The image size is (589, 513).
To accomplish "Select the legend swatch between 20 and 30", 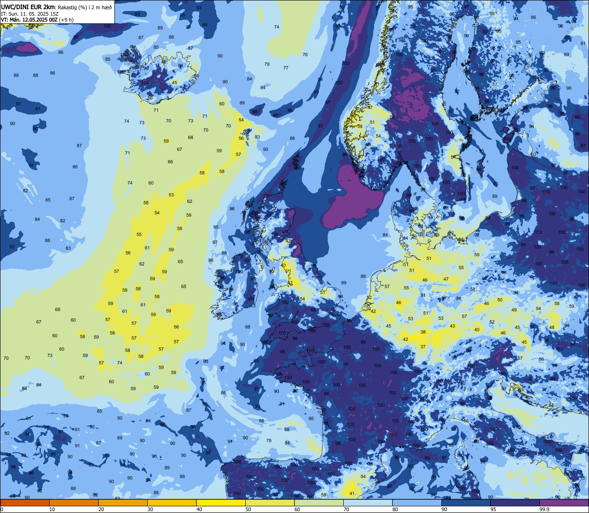I will point(123,502).
